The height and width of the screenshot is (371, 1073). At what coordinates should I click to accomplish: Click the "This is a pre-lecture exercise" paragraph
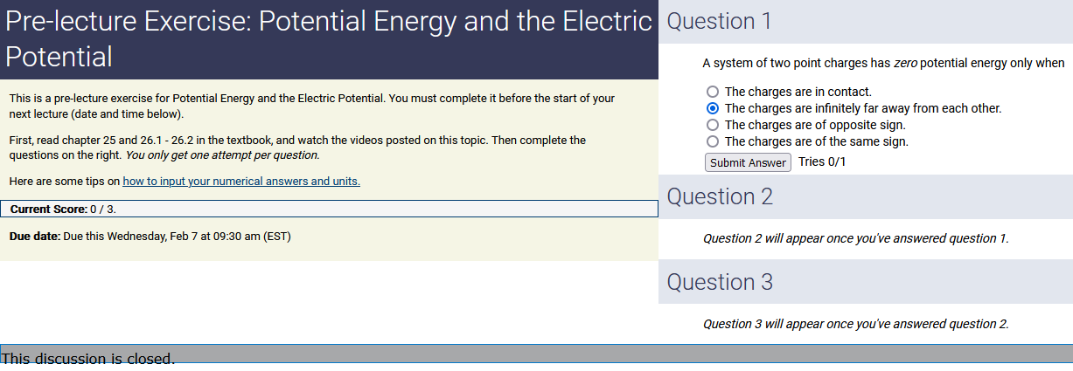point(312,106)
